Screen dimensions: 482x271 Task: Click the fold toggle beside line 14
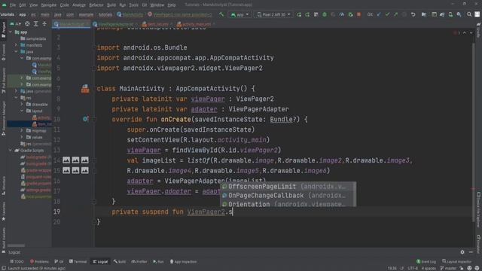pyautogui.click(x=94, y=160)
